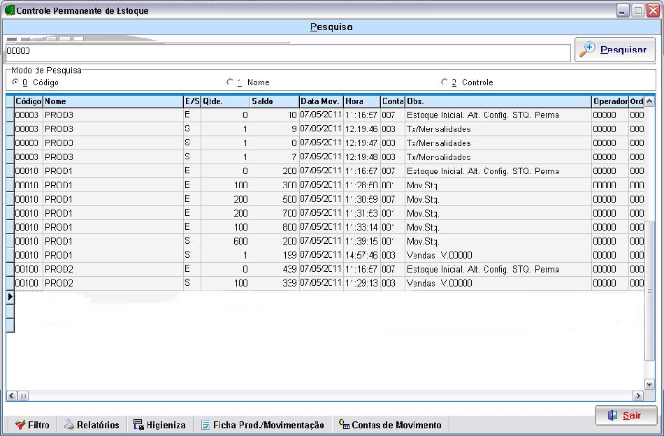Click the application icon in title bar
The width and height of the screenshot is (664, 436).
[10, 11]
